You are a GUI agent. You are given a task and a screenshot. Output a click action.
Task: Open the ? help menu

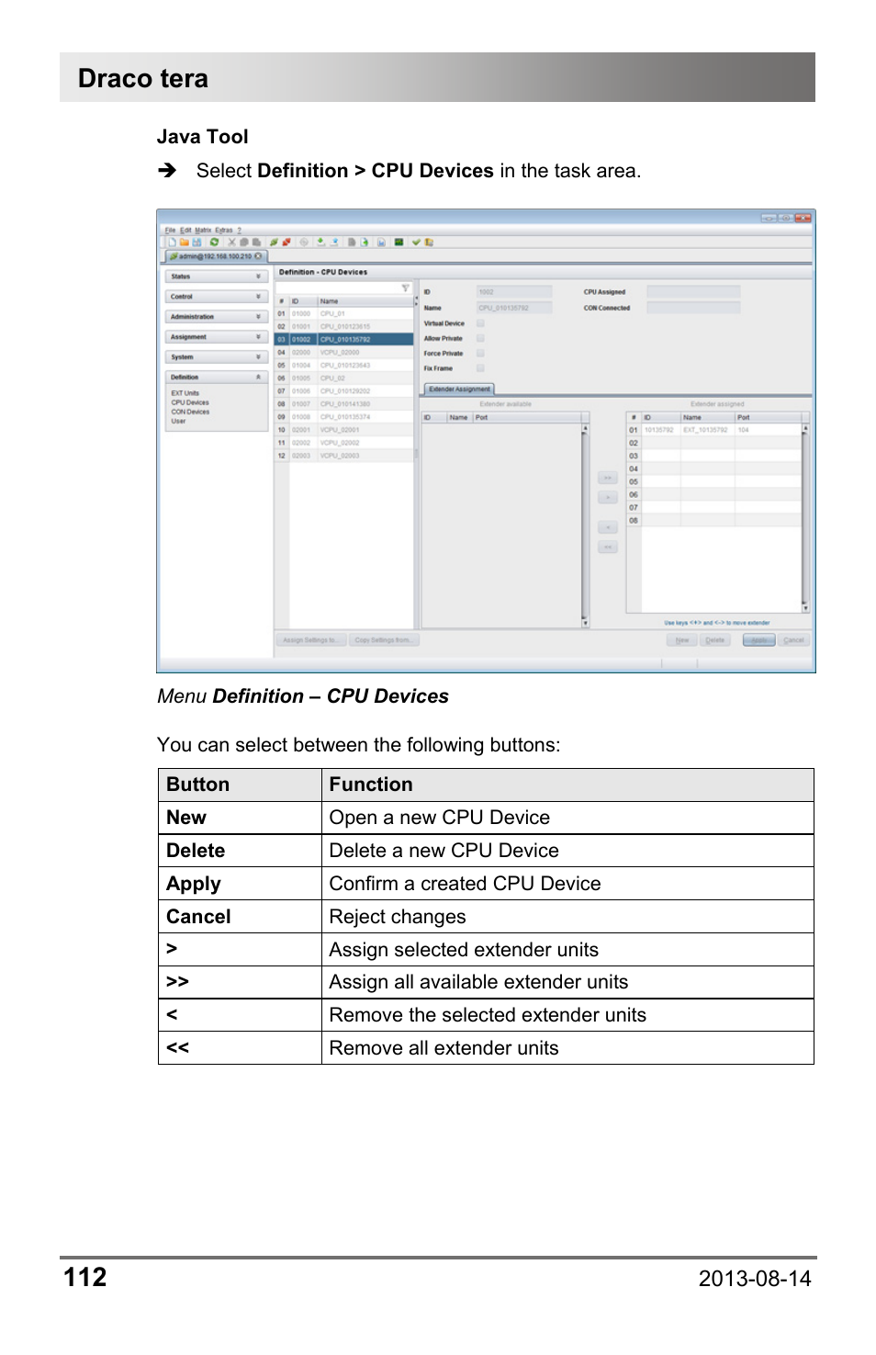[x=240, y=230]
